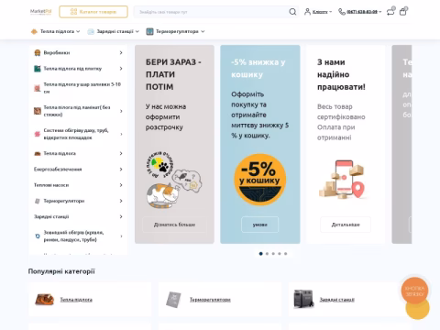
Task: Click the MarketPol logo
Action: pos(40,12)
